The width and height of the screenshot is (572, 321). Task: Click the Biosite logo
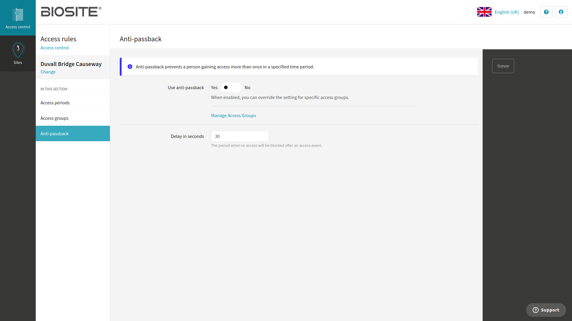[x=71, y=12]
